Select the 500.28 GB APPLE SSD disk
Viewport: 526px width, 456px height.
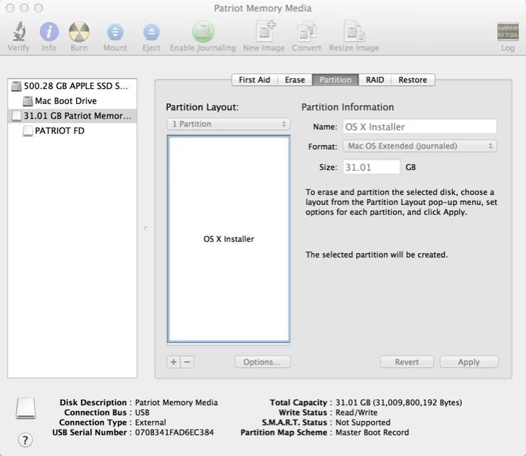point(72,86)
